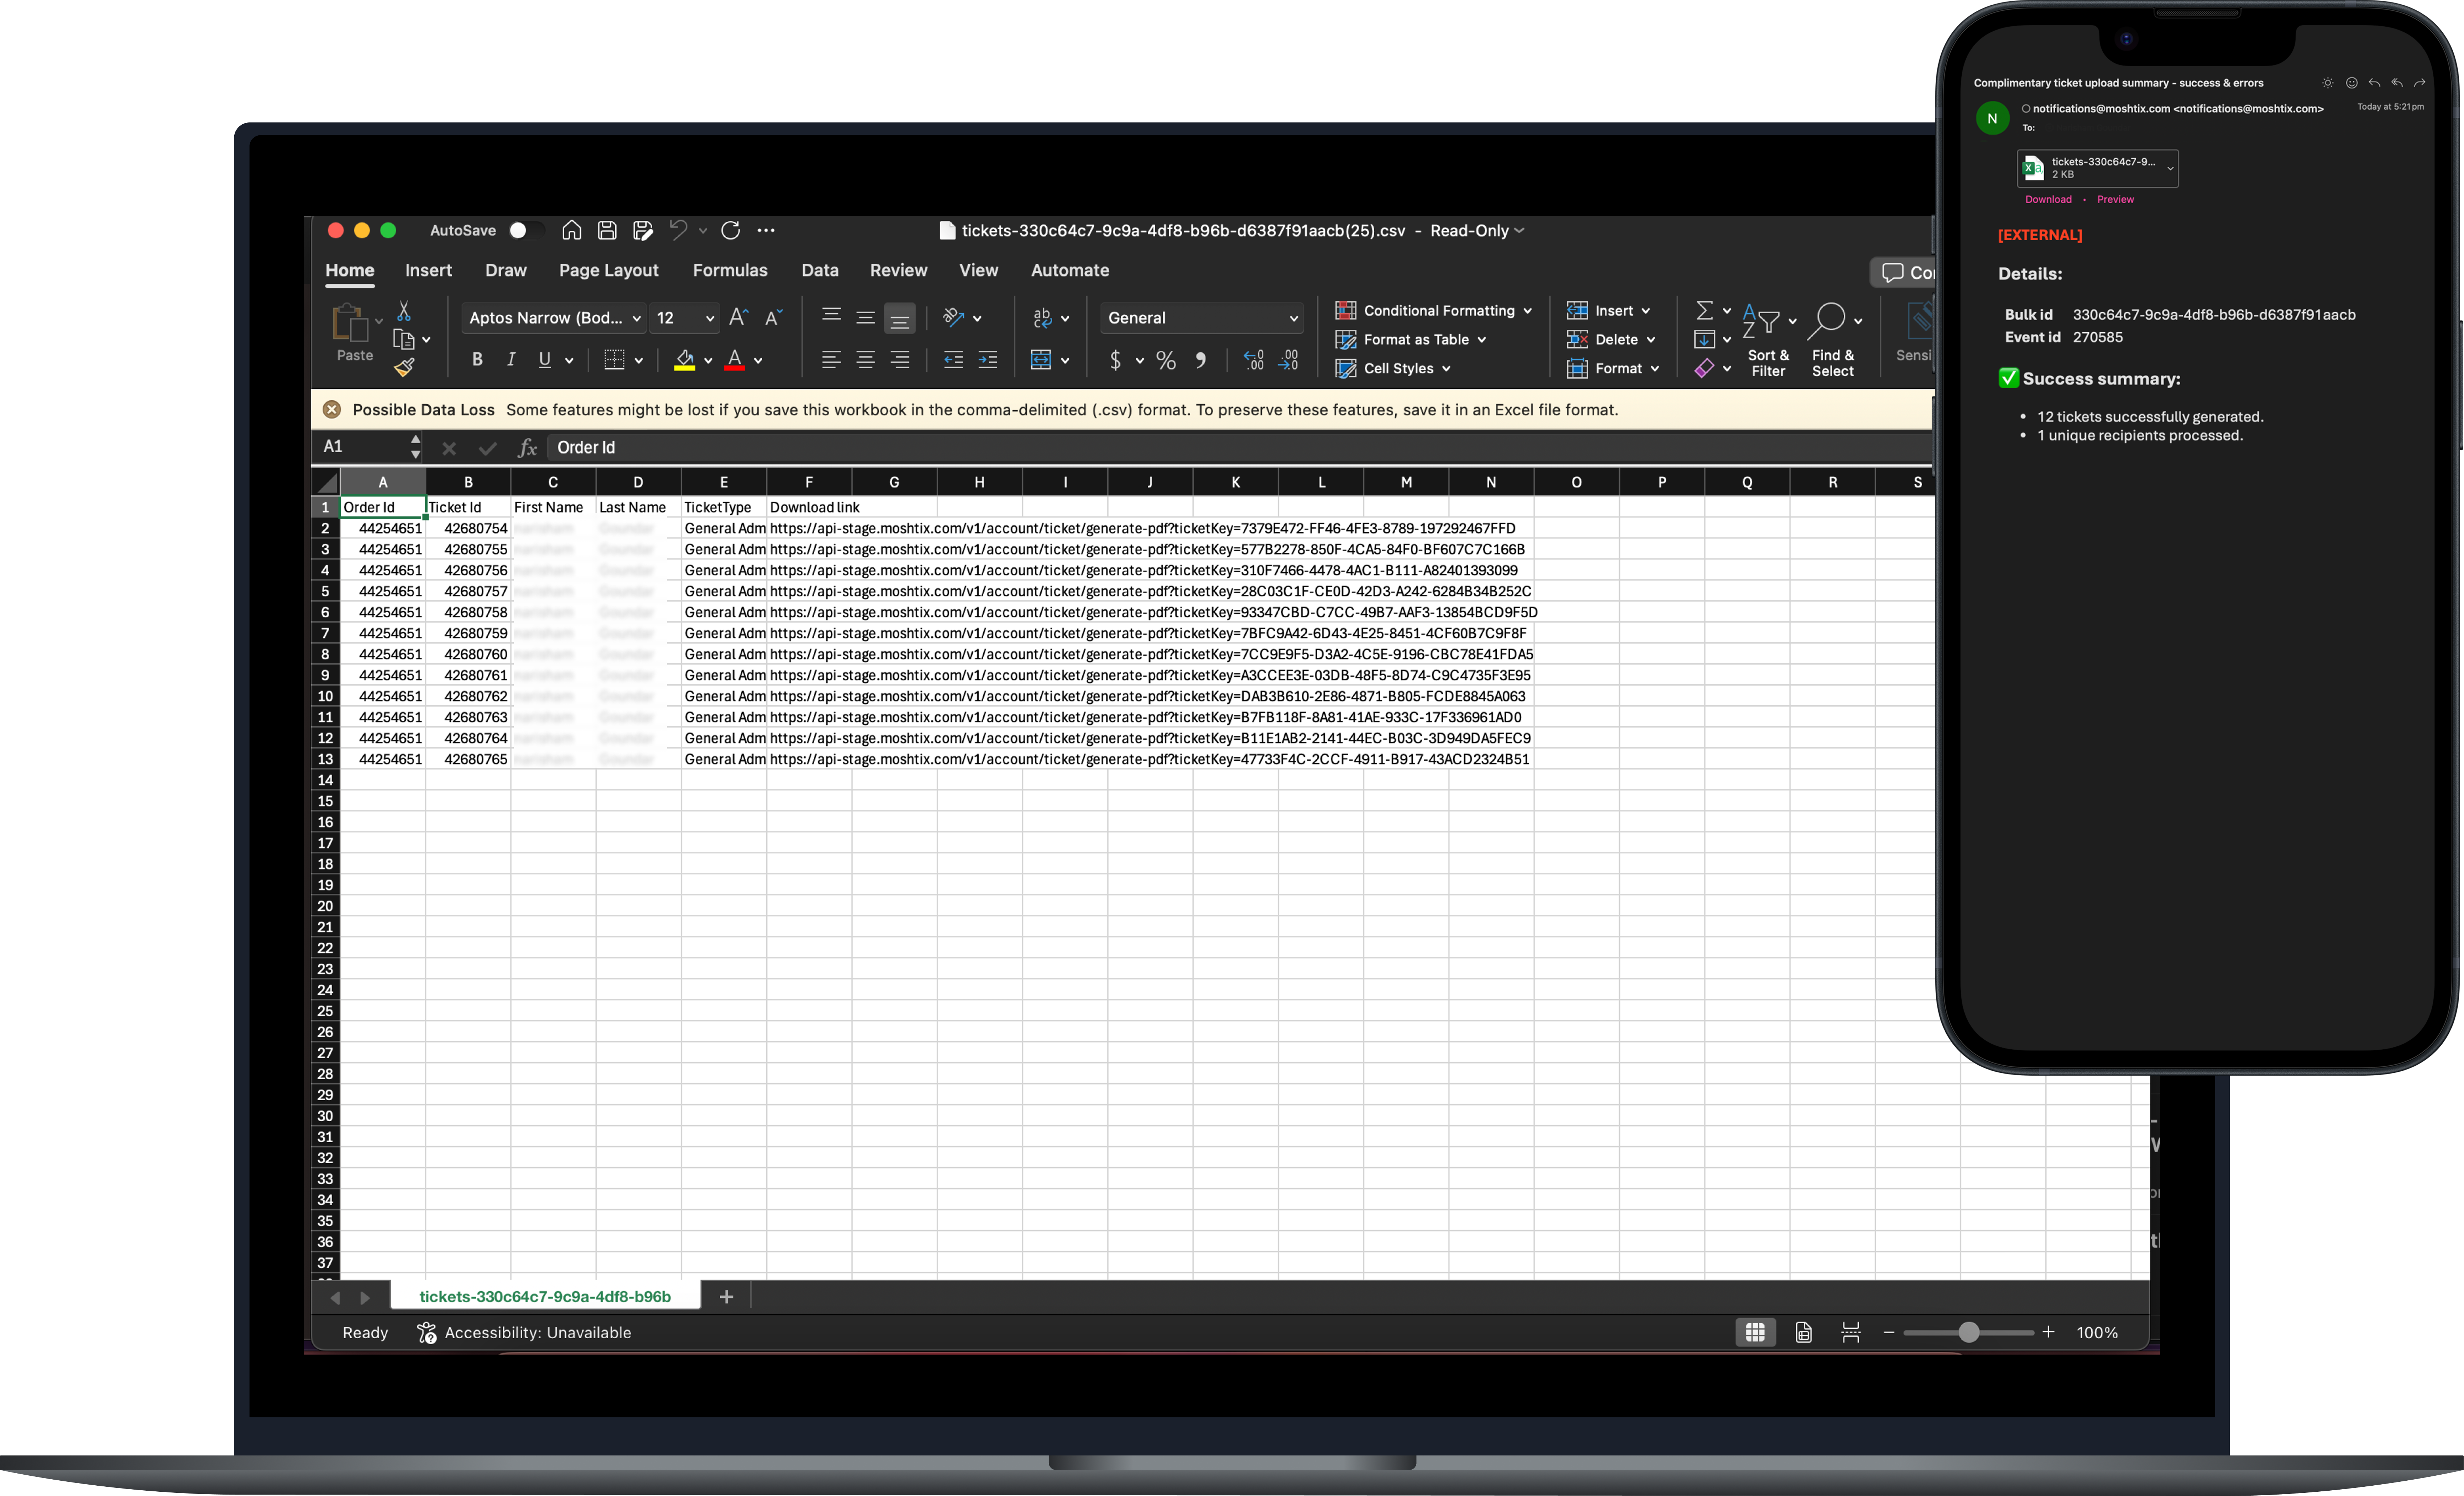Dismiss the Possible Data Loss warning
Viewport: 2464px width, 1496px height.
[x=332, y=410]
